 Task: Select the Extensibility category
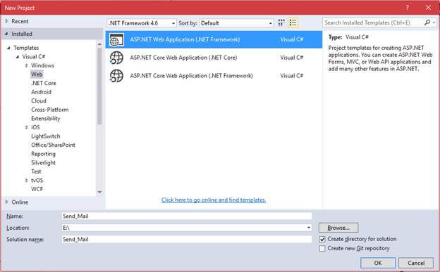coord(46,119)
